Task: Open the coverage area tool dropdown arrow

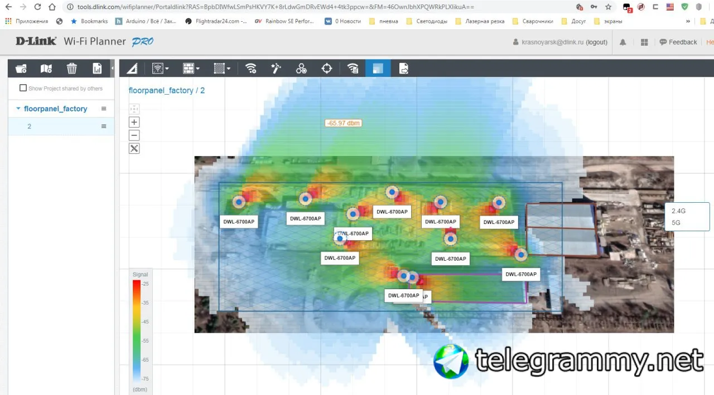Action: [167, 69]
